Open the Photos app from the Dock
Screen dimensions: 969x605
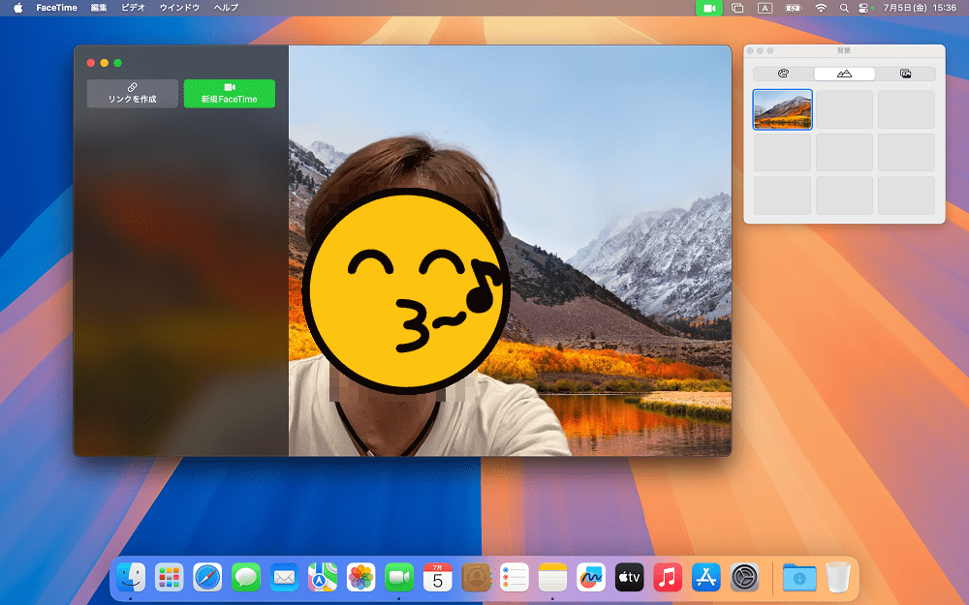click(x=360, y=578)
